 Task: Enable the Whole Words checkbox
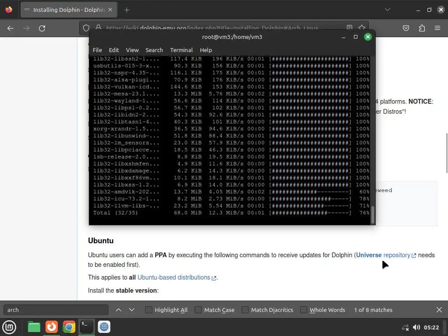coord(304,310)
